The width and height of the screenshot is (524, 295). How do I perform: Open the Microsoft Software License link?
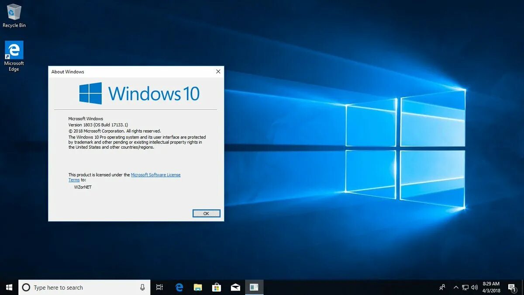pyautogui.click(x=155, y=175)
